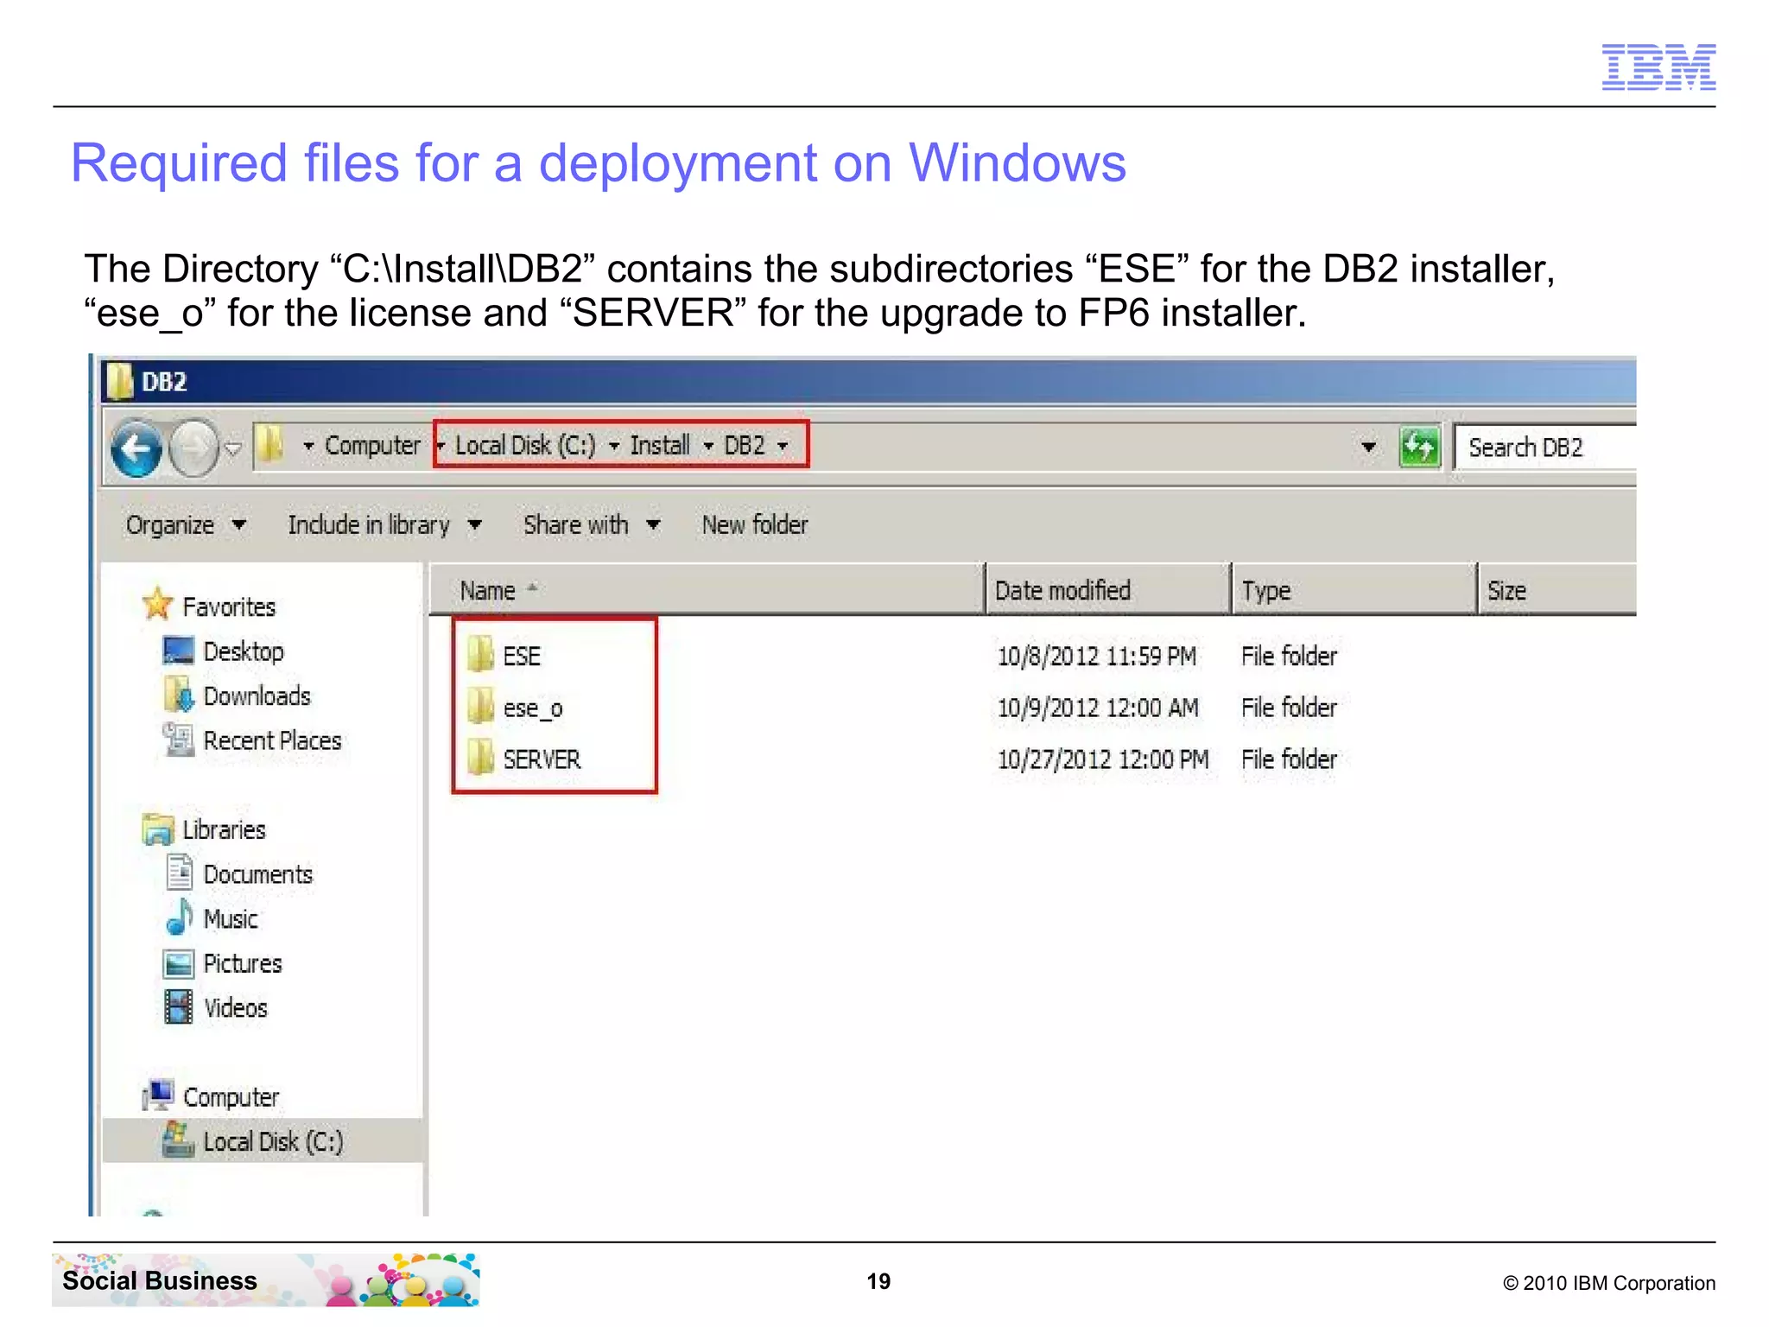Click the Back navigation arrow
1769x1327 pixels.
(x=136, y=448)
